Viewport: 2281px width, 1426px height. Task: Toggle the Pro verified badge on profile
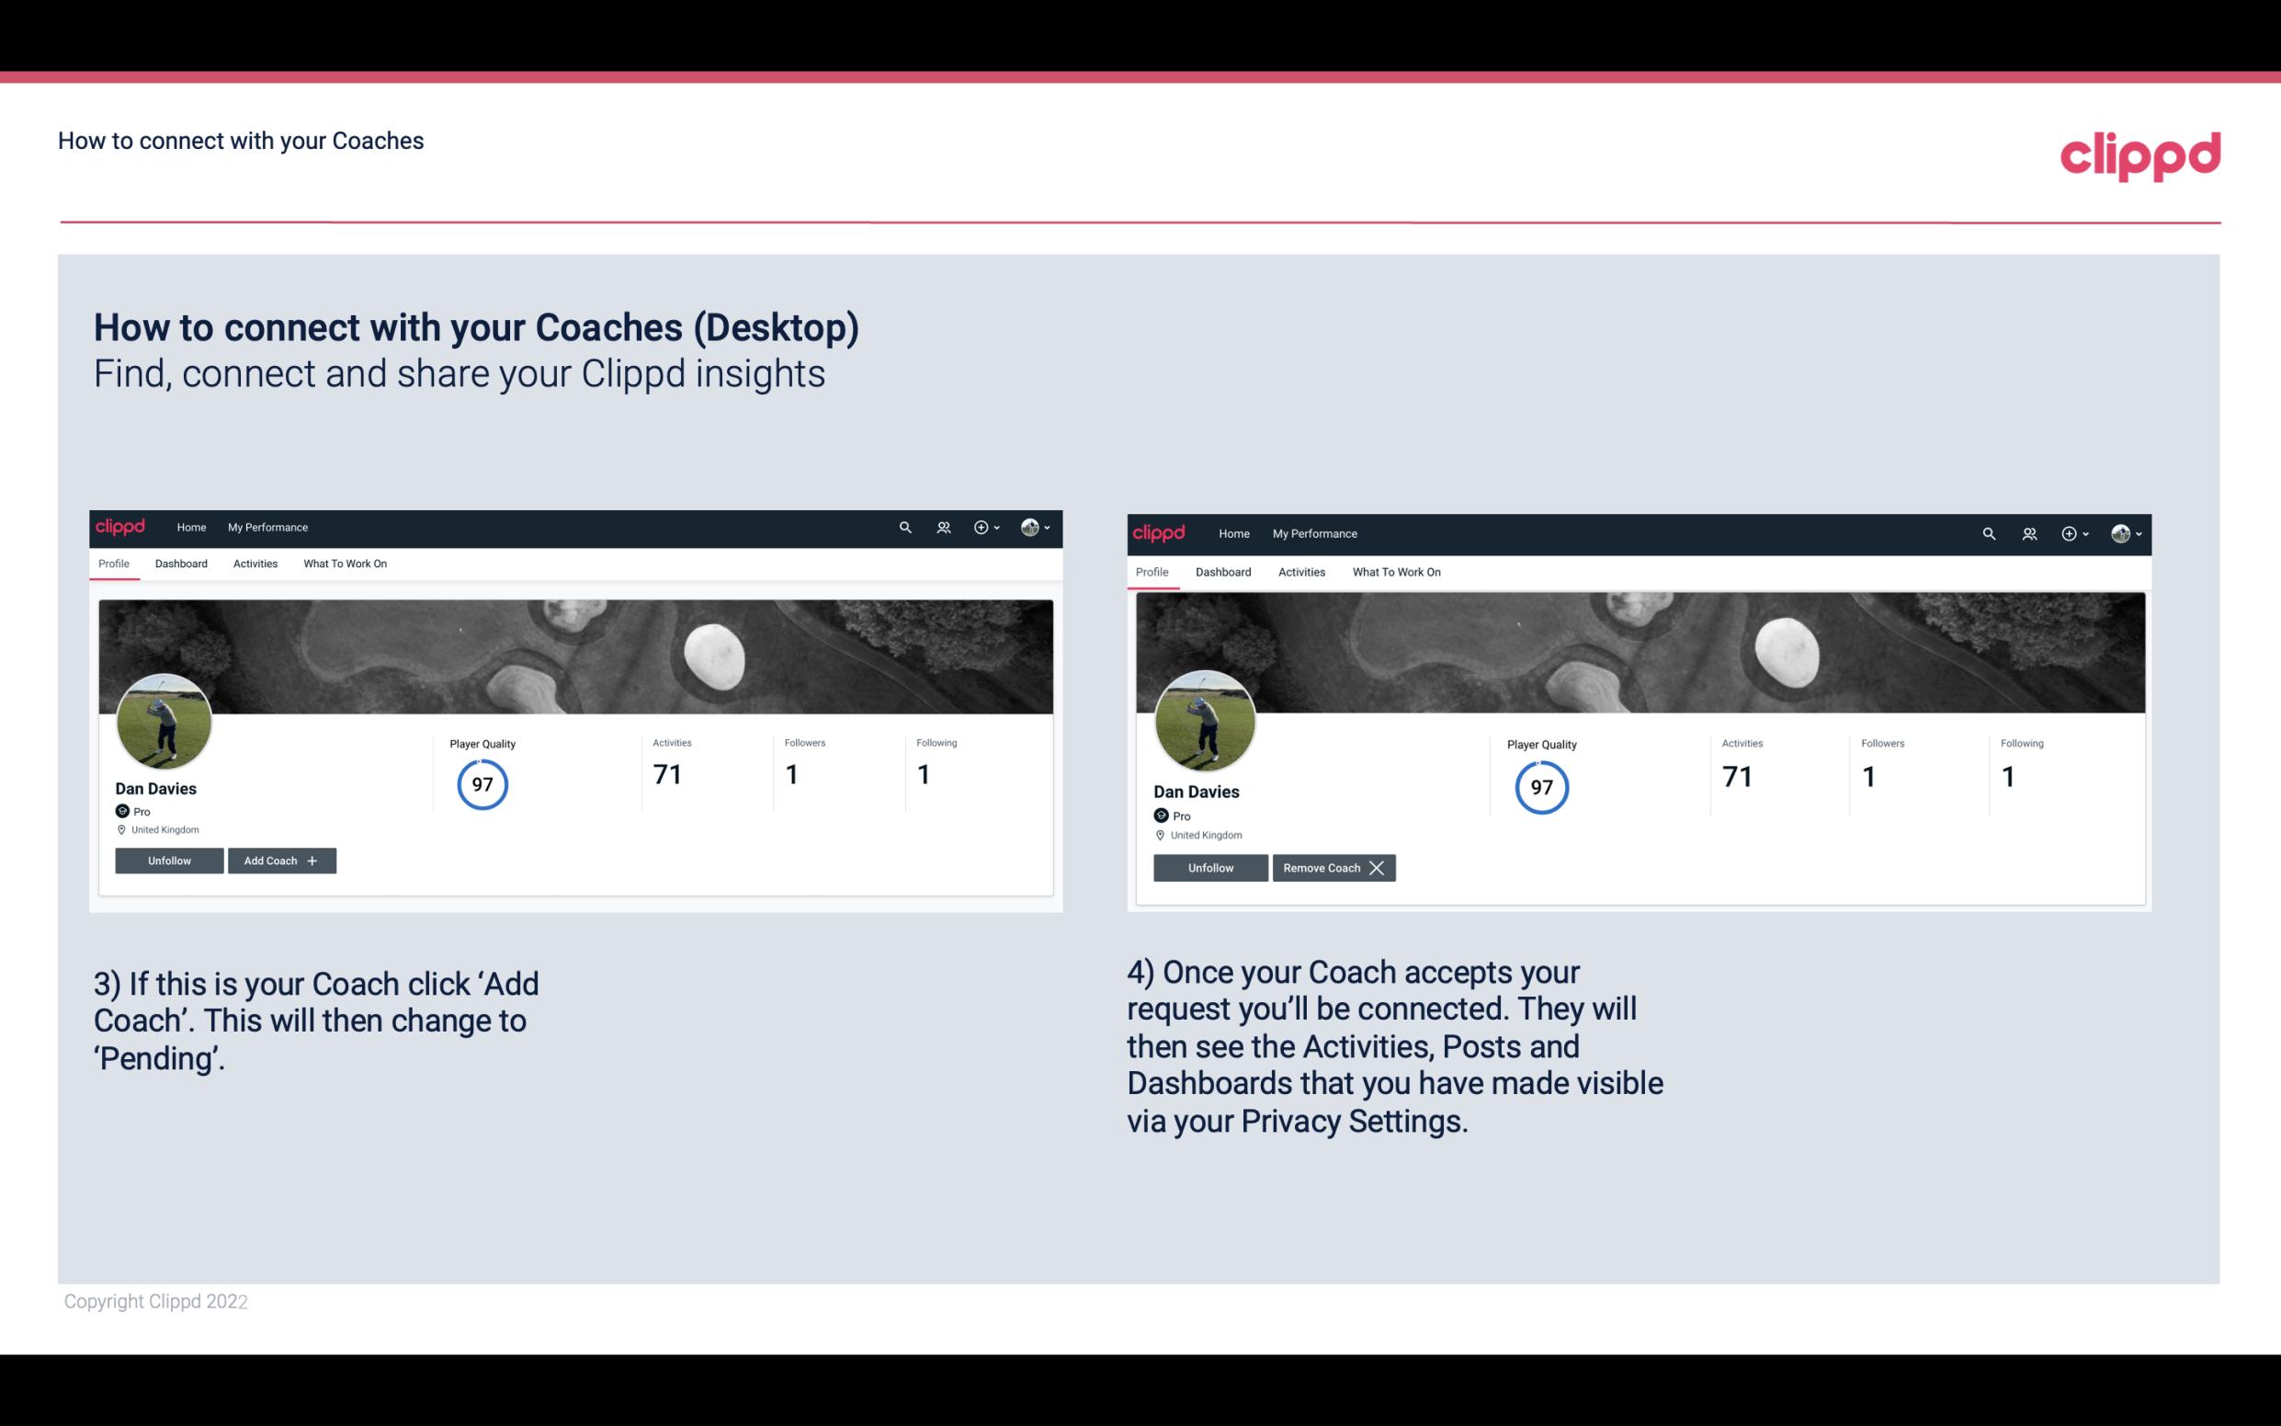pos(123,810)
